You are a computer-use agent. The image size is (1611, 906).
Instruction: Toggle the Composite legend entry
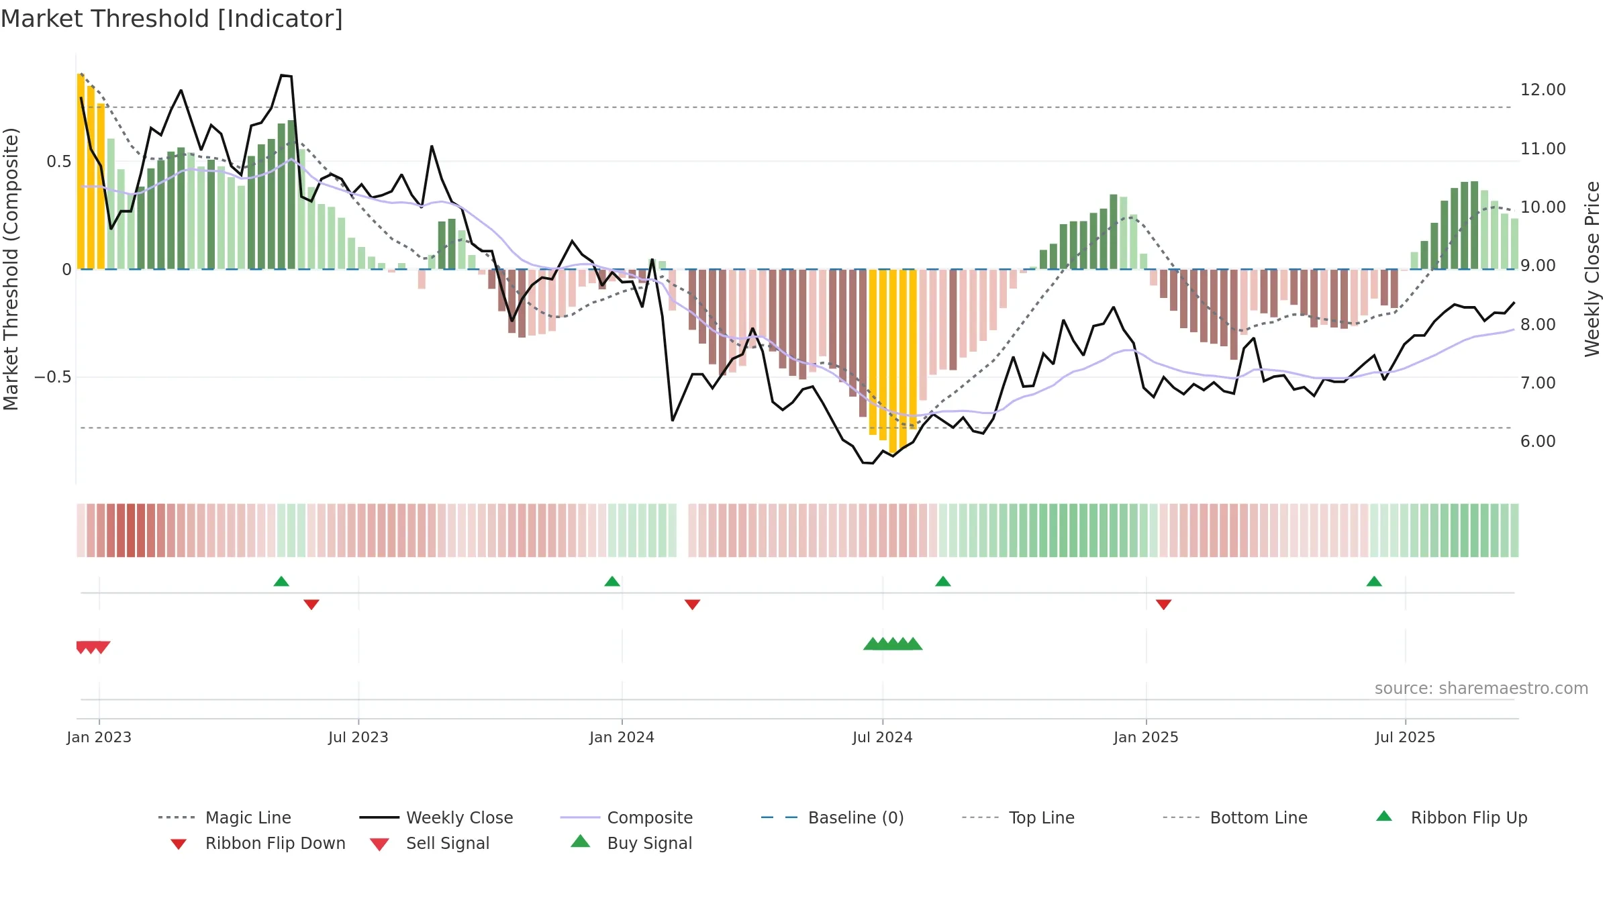627,817
